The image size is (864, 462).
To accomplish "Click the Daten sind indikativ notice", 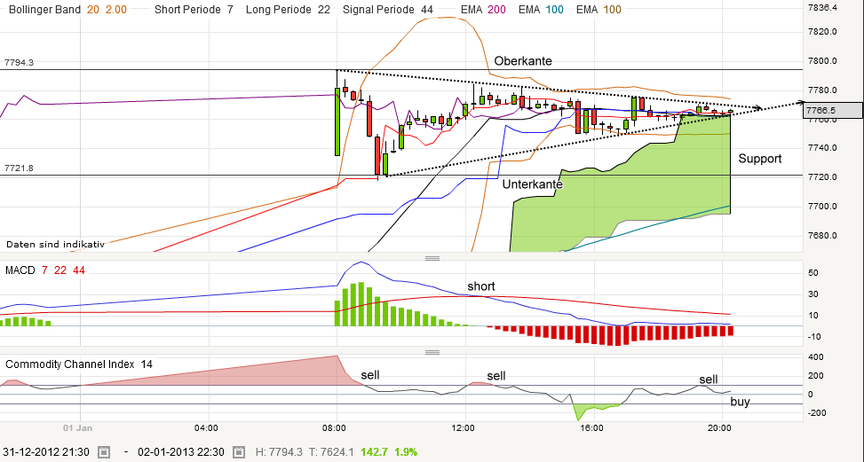I will coord(55,244).
